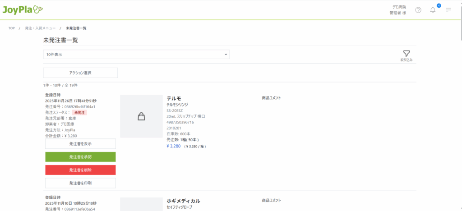Image resolution: width=462 pixels, height=211 pixels.
Task: Approve the order with 発注書を承認
Action: (80, 157)
